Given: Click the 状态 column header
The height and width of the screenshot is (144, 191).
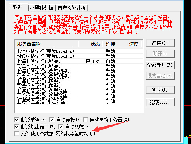Looking at the screenshot, I should [90, 44].
